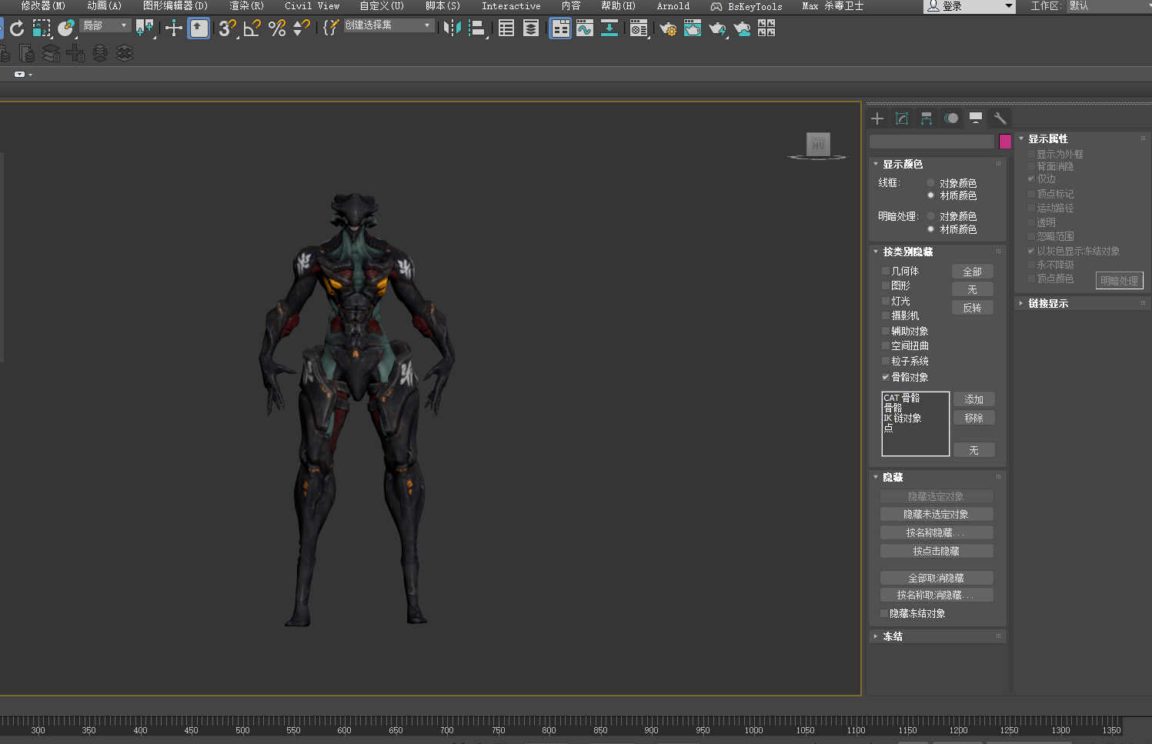Open the Curve Editor icon
The image size is (1152, 744).
(x=585, y=28)
